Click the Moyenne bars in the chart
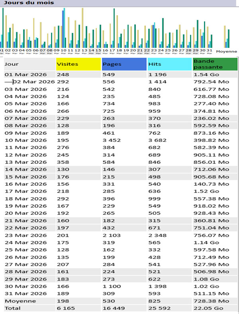The width and height of the screenshot is (239, 314). (x=227, y=37)
